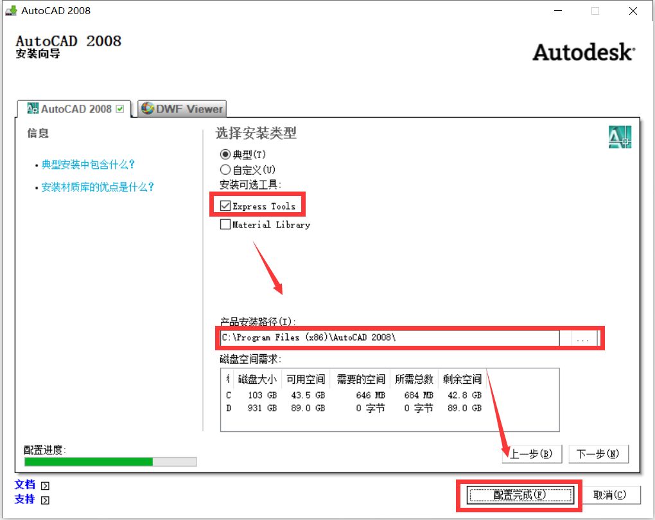Viewport: 655px width, 520px height.
Task: Click the 所需总数 column header
Action: tap(414, 379)
